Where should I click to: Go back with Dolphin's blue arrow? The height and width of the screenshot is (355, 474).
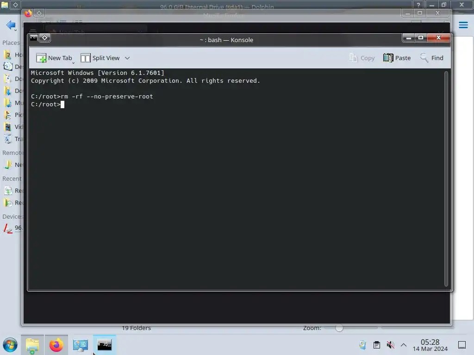pos(11,25)
